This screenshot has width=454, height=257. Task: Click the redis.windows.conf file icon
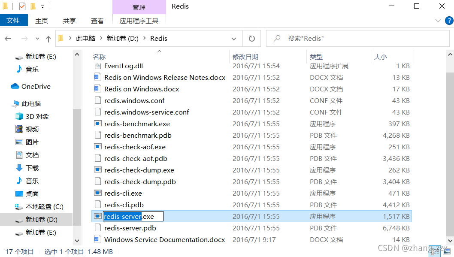point(98,100)
